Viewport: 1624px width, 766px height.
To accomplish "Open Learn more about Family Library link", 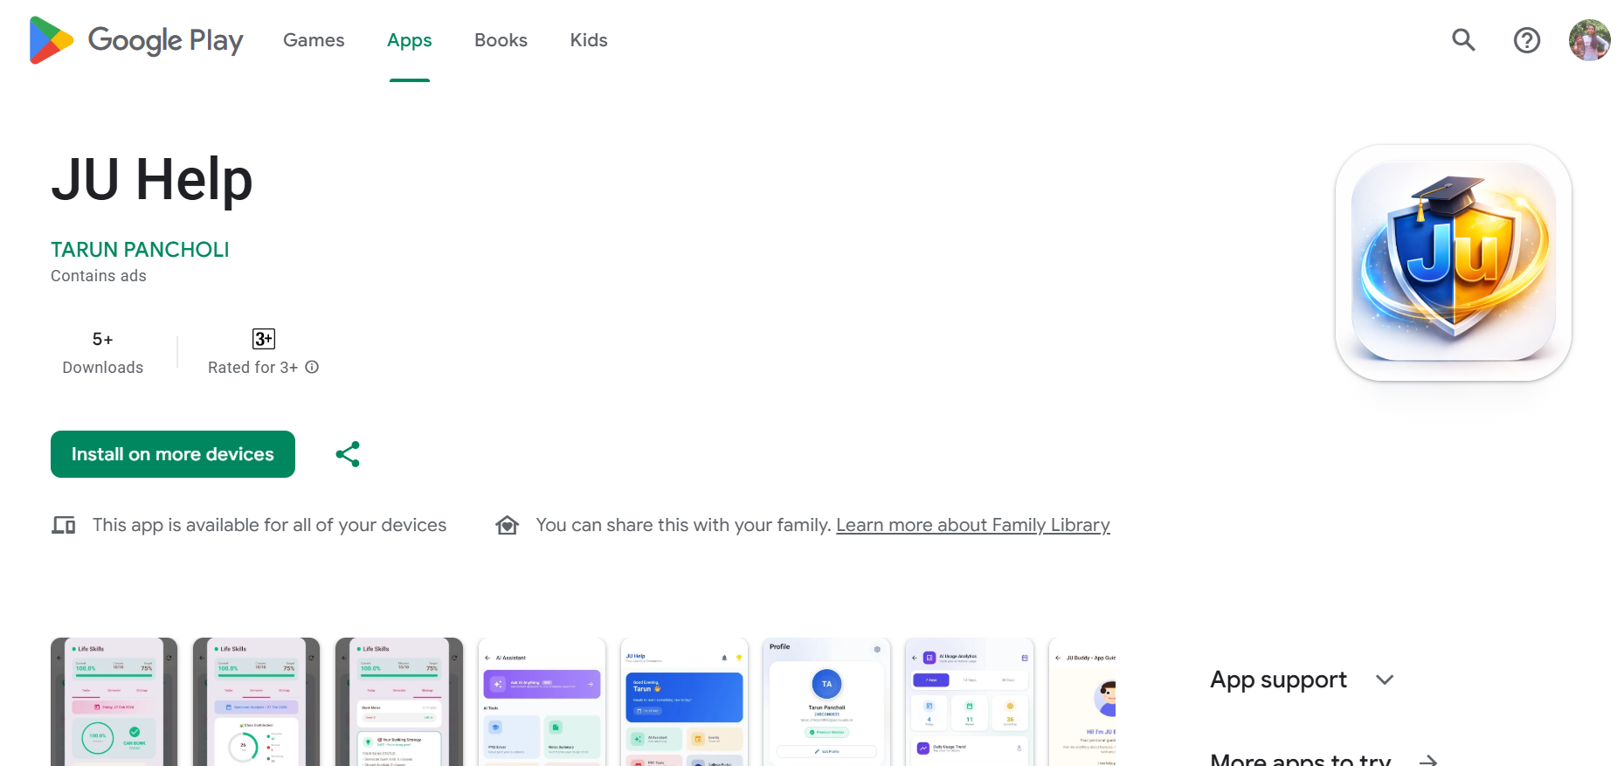I will (x=972, y=525).
